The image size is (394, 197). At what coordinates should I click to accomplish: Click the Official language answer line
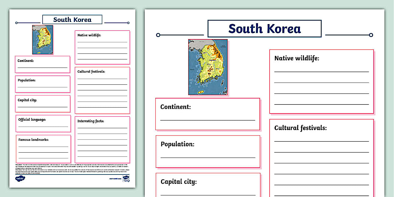(x=43, y=126)
